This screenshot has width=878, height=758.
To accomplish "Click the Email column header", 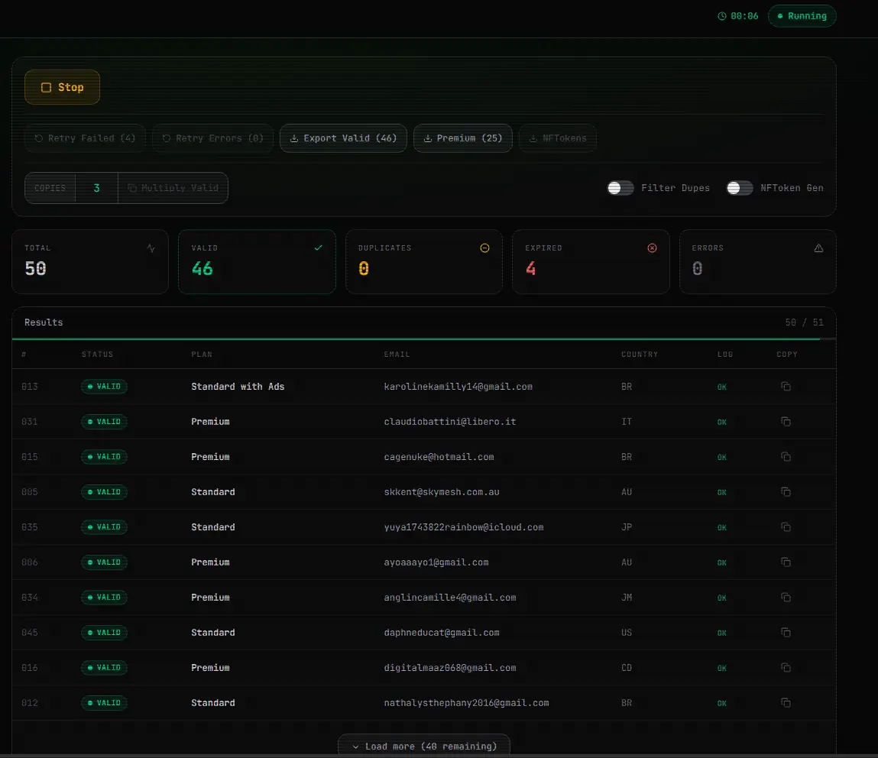I will point(397,355).
